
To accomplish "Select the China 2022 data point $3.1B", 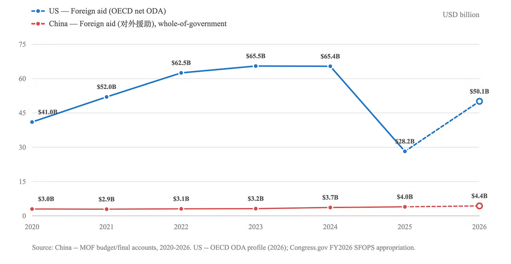I will click(181, 209).
